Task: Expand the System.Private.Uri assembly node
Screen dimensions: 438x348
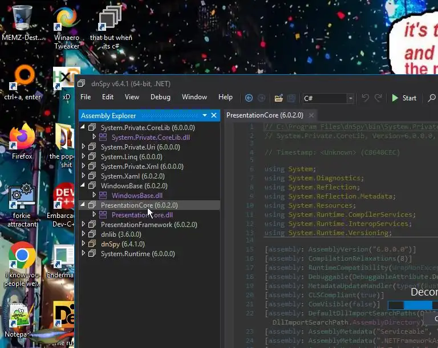Action: point(83,147)
